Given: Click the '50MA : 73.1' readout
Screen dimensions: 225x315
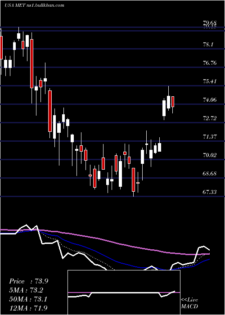Looking at the screenshot, I should click(28, 299).
